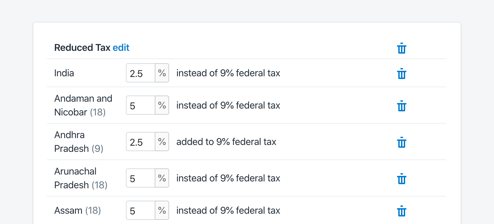494x224 pixels.
Task: Select Assam's 5 percent input field
Action: 140,210
